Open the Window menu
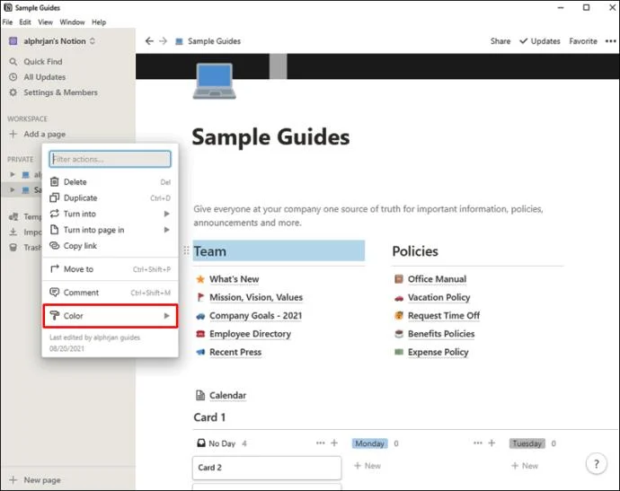Viewport: 620px width, 491px height. coord(72,22)
